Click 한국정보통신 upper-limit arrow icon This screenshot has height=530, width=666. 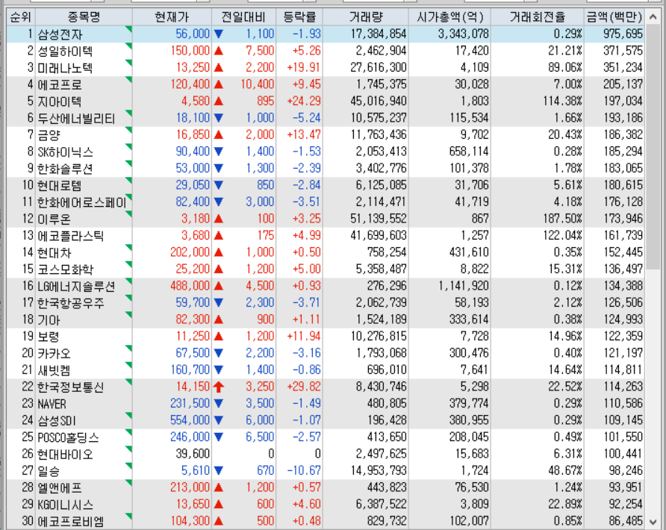click(219, 387)
